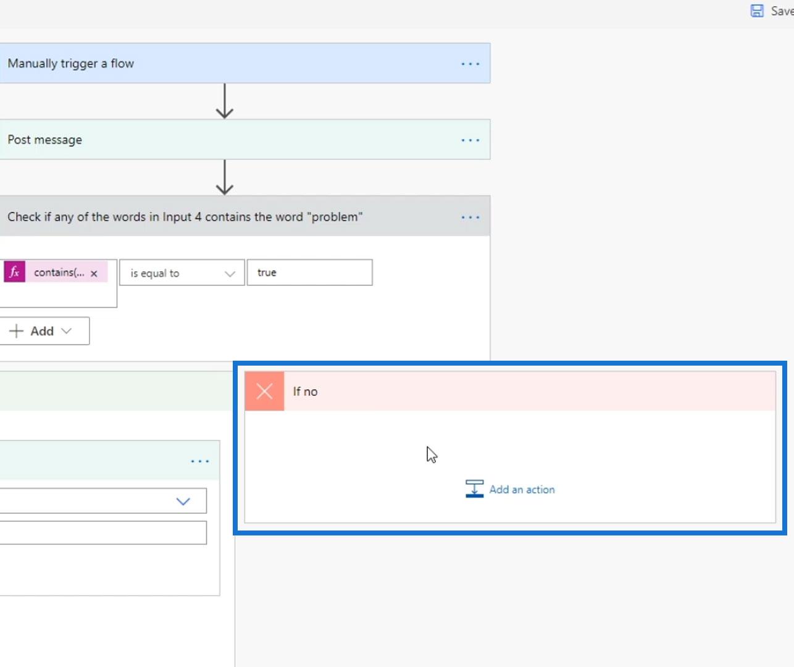Screen dimensions: 794x667
Task: Click the empty text field in the If yes action
Action: tap(103, 533)
